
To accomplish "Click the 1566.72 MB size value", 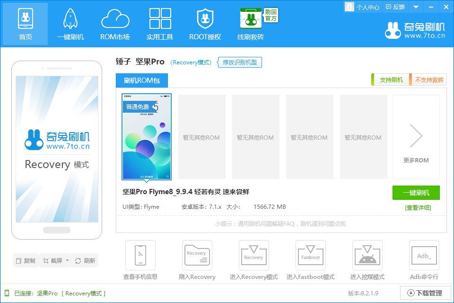I will [x=270, y=207].
